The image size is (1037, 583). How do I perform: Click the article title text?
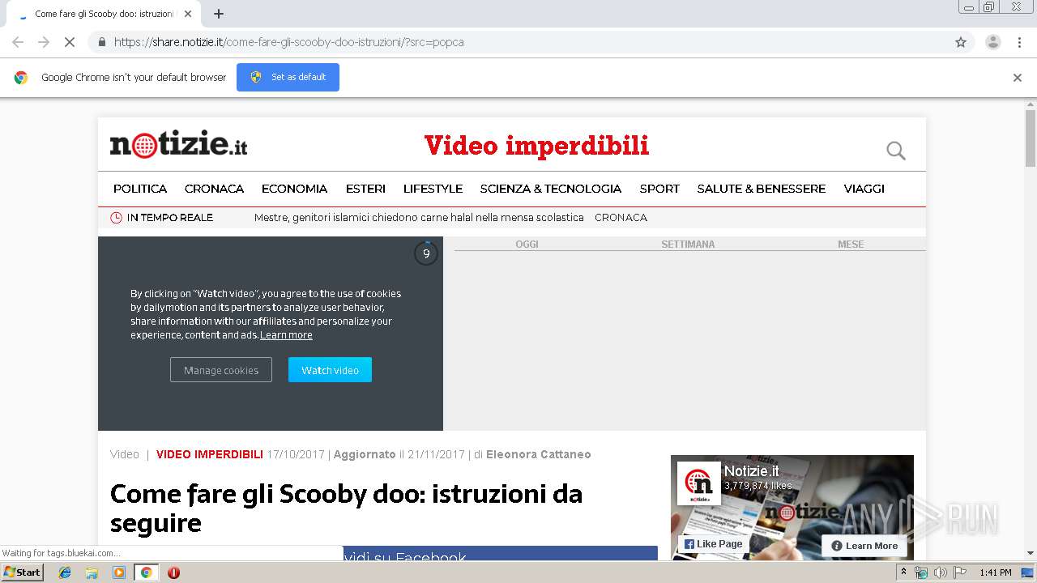(x=346, y=508)
